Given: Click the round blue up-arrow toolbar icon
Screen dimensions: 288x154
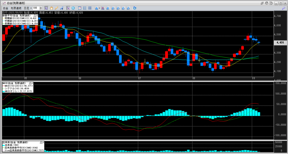Looking at the screenshot, I should pyautogui.click(x=73, y=8).
